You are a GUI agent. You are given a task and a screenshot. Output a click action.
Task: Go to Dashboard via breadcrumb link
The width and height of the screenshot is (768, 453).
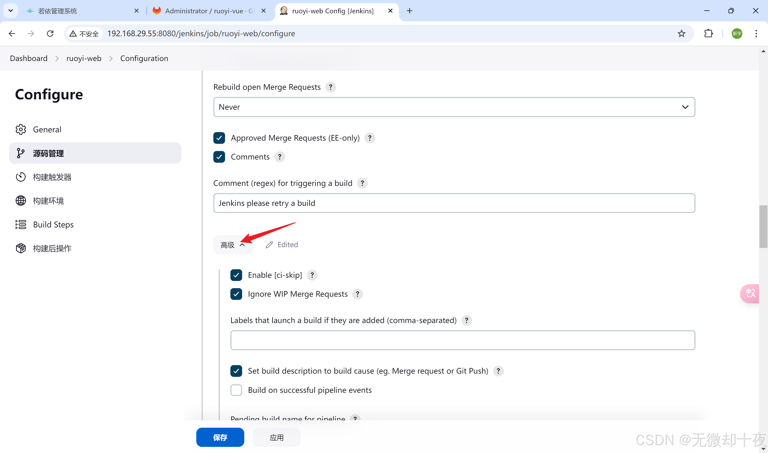[x=29, y=58]
